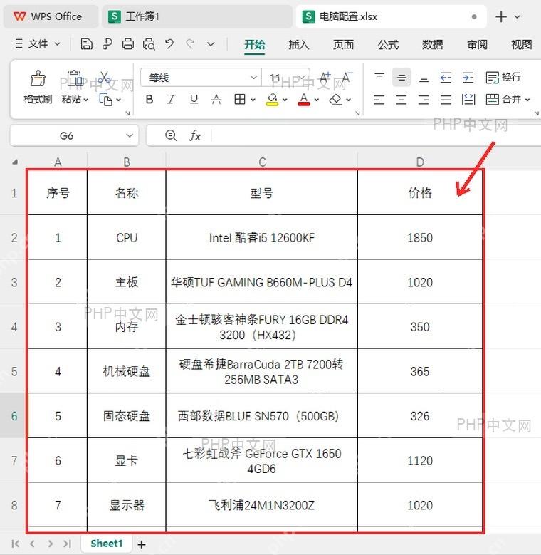Expand the Copy options arrow
The height and width of the screenshot is (555, 541).
(x=118, y=100)
